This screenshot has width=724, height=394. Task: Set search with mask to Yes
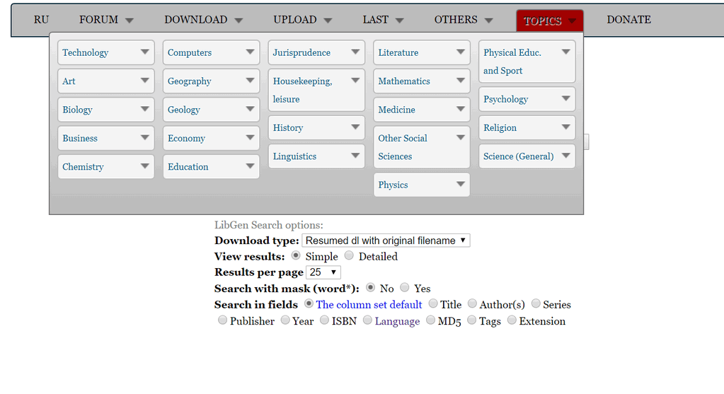pyautogui.click(x=405, y=288)
